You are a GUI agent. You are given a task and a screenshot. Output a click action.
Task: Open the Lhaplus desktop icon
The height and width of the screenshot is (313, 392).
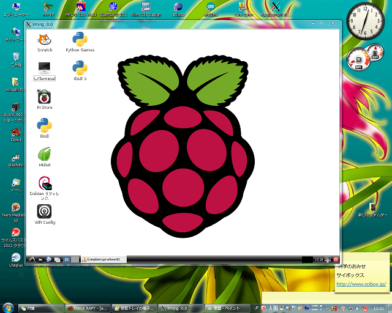pyautogui.click(x=16, y=260)
